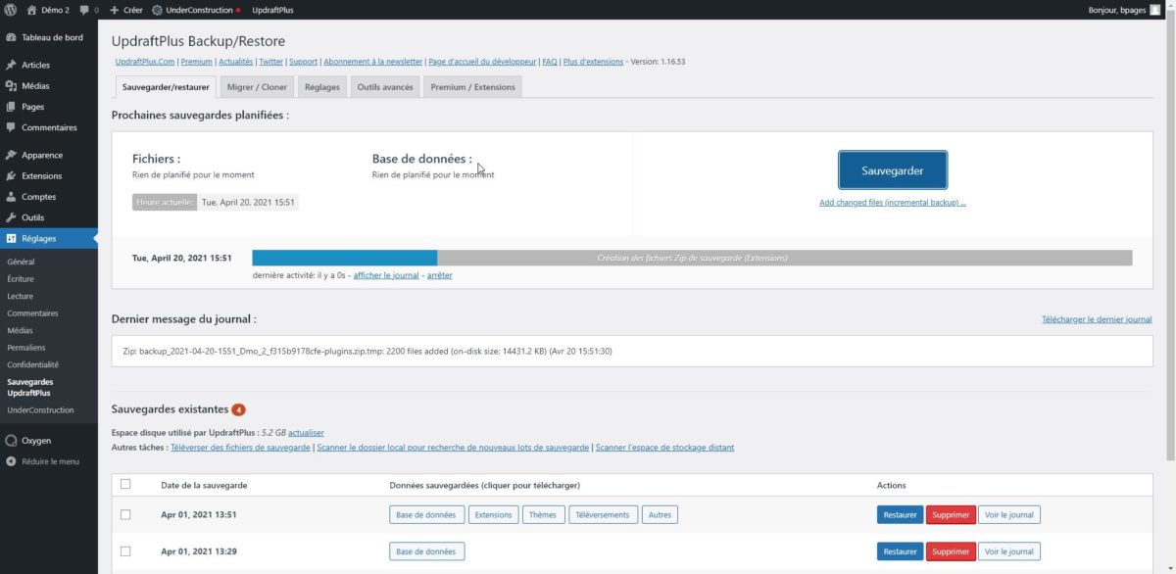Open Permaliens settings submenu item

click(26, 347)
